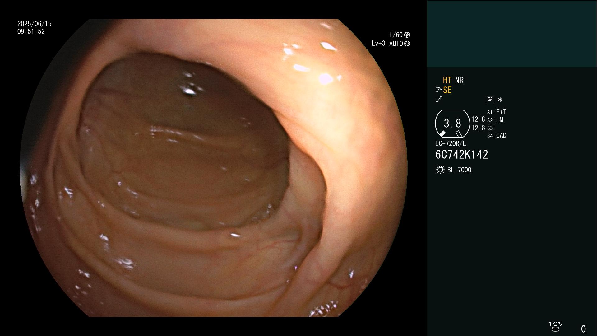Click the 1/60 shutter speed value
Viewport: 597px width, 336px height.
[x=396, y=35]
